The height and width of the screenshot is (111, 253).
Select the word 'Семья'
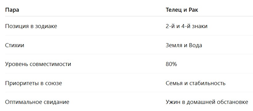pos(174,83)
